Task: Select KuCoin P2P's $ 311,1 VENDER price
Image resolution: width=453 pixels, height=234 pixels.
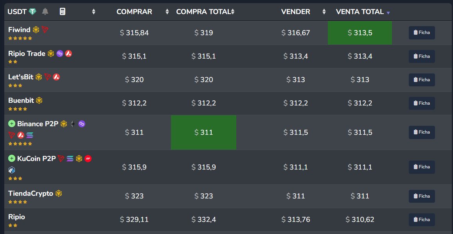Action: (x=296, y=167)
